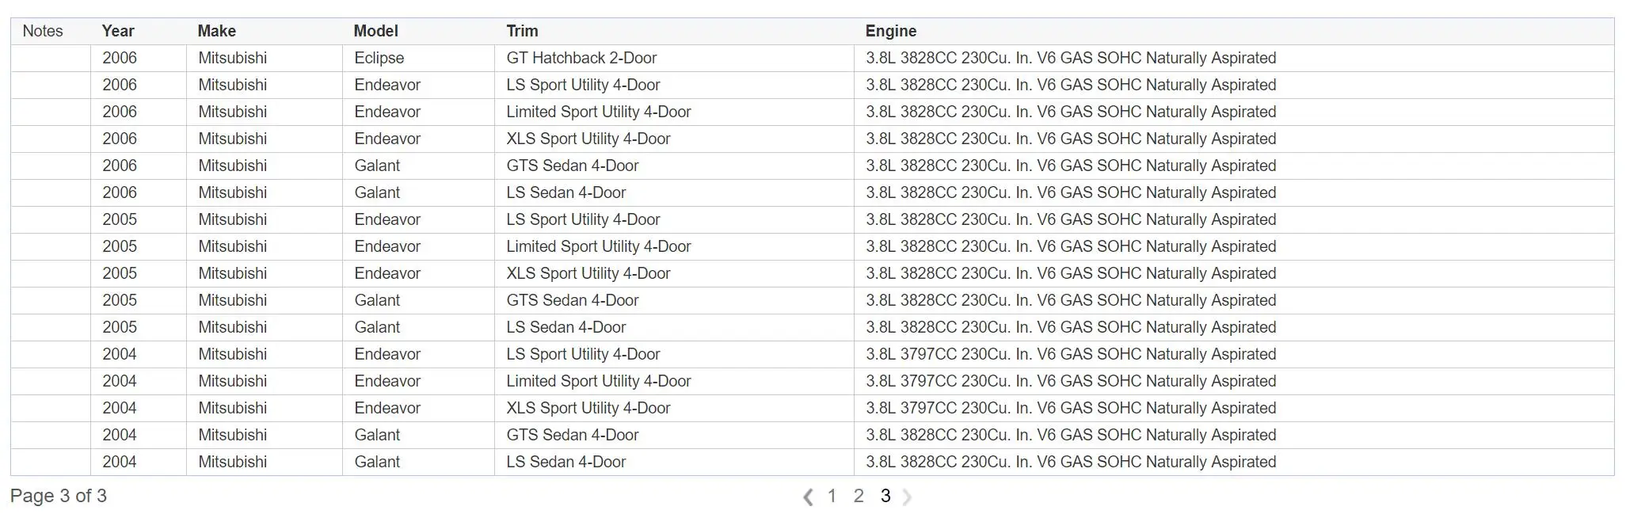1626x518 pixels.
Task: Open page 2 of the results
Action: [x=859, y=496]
